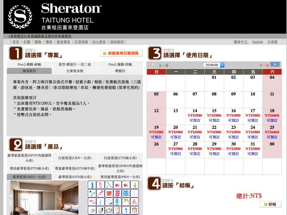The width and height of the screenshot is (287, 215).
Task: Open the 須知說明 notice link
Action: [x=117, y=42]
